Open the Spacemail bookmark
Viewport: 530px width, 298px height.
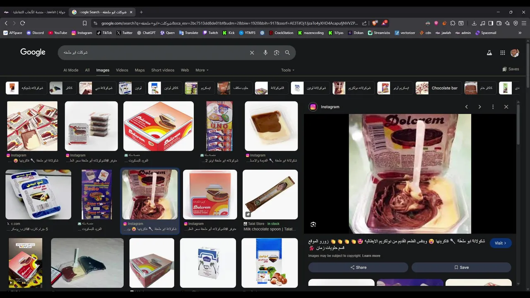(x=486, y=33)
